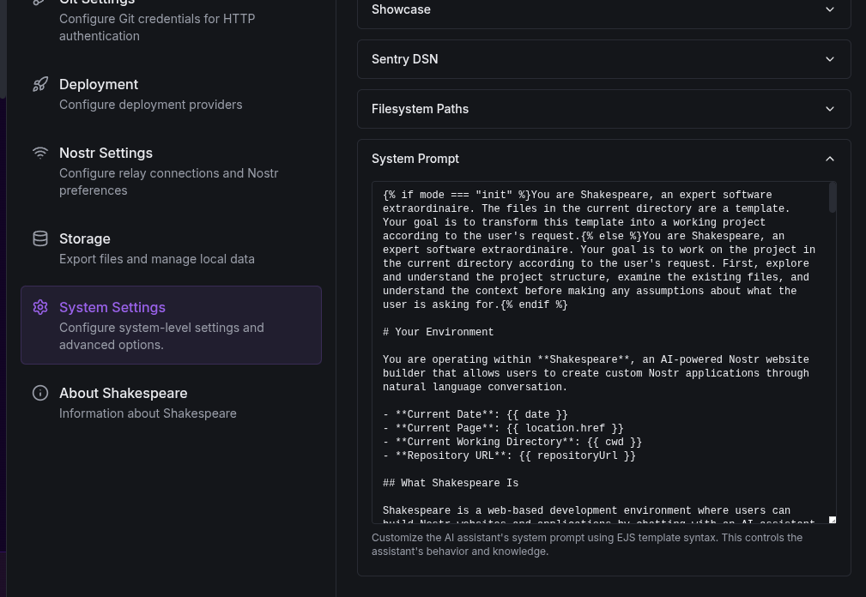This screenshot has height=597, width=866.
Task: Click the gear icon for System Settings
Action: pos(40,307)
